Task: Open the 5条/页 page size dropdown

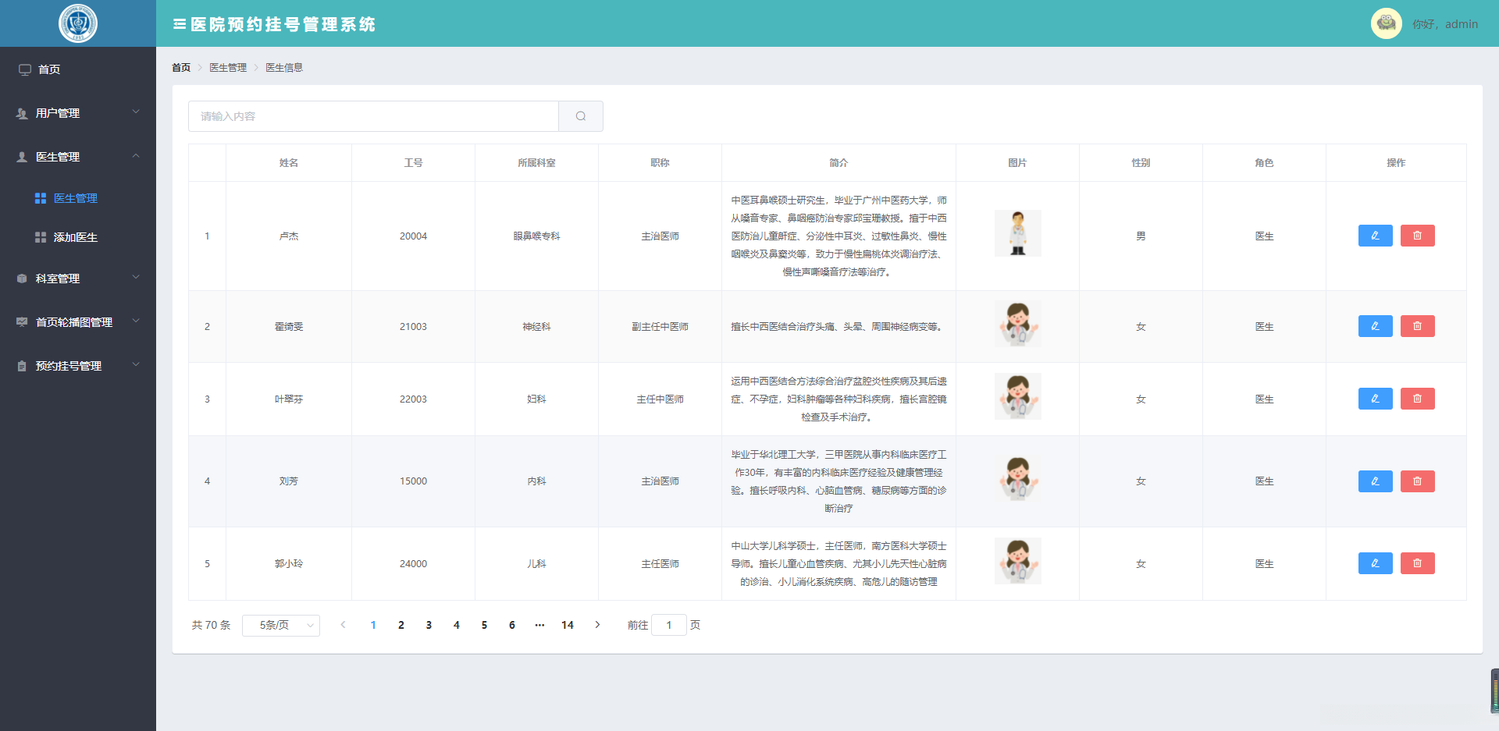Action: (281, 625)
